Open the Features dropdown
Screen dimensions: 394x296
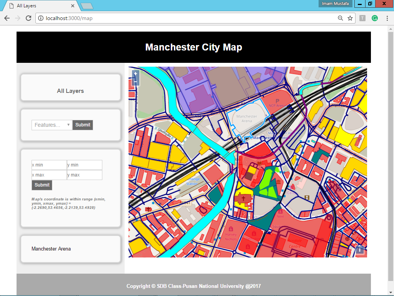coord(52,125)
